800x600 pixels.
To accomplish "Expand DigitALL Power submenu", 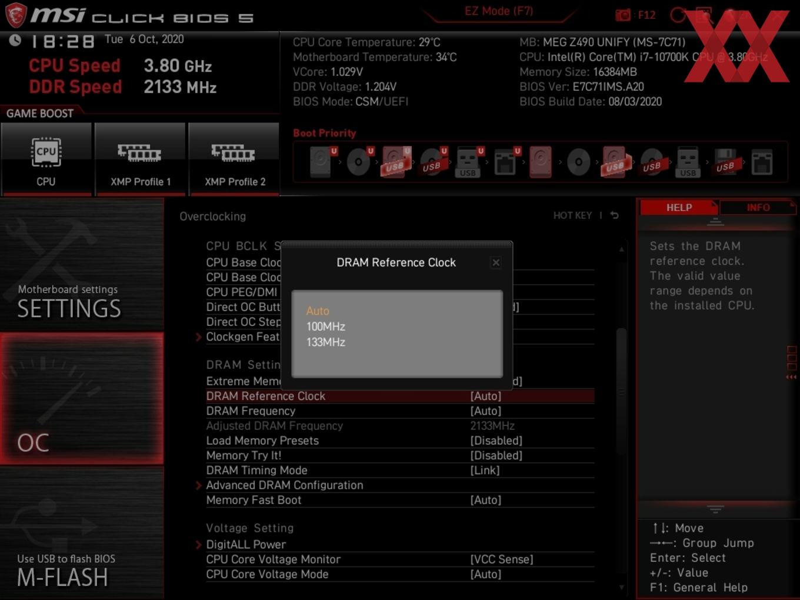I will point(246,545).
